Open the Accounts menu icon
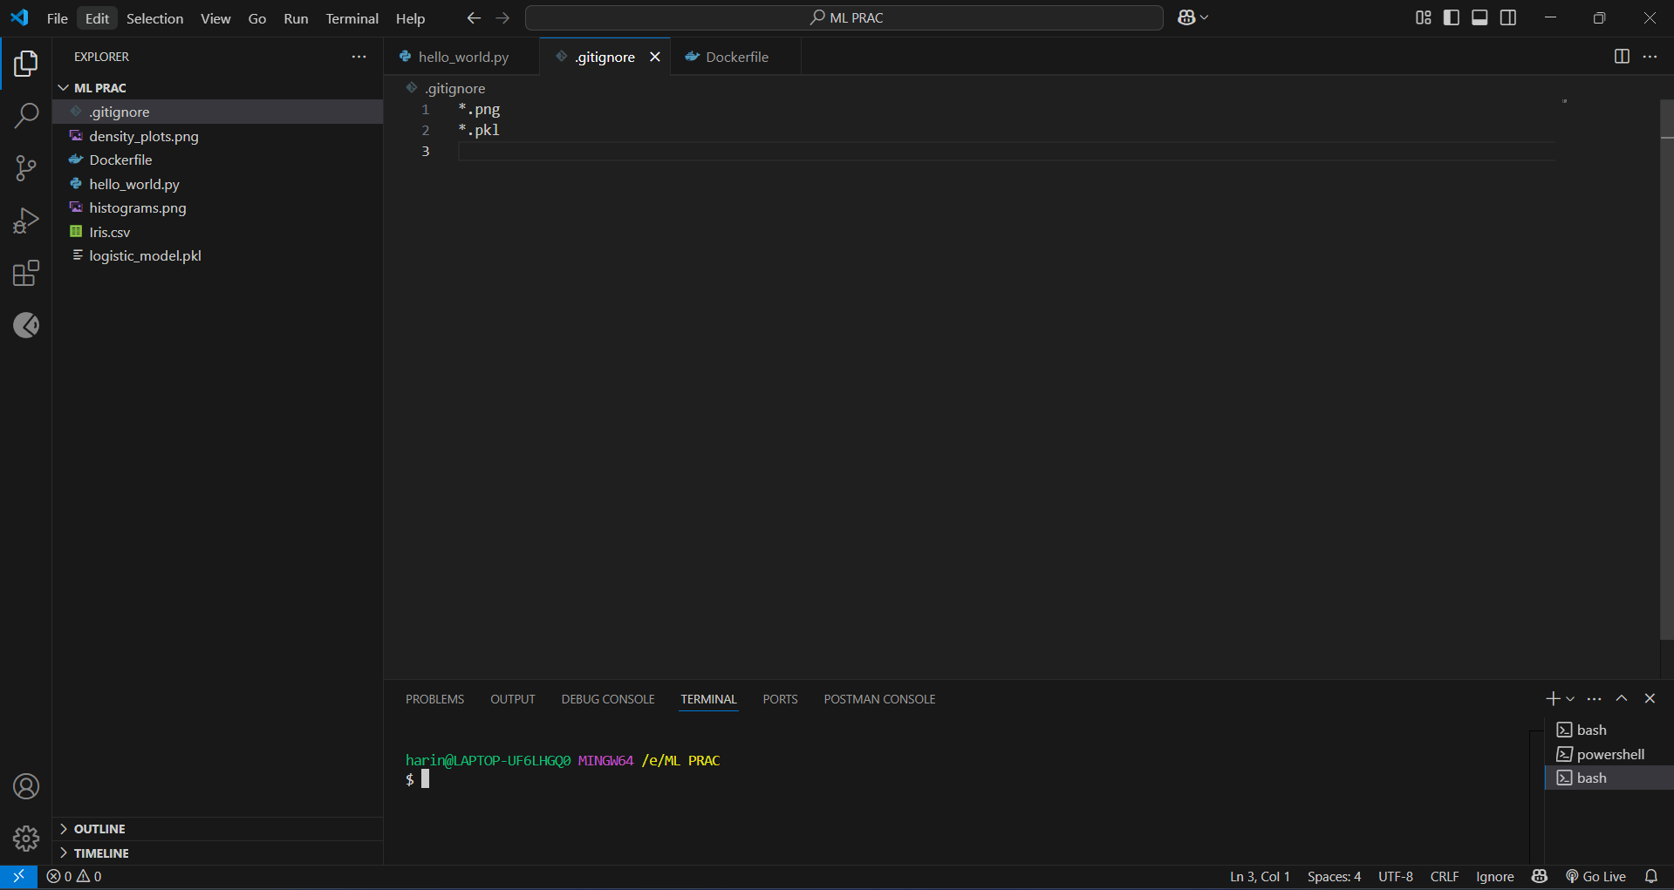This screenshot has width=1674, height=890. [26, 786]
